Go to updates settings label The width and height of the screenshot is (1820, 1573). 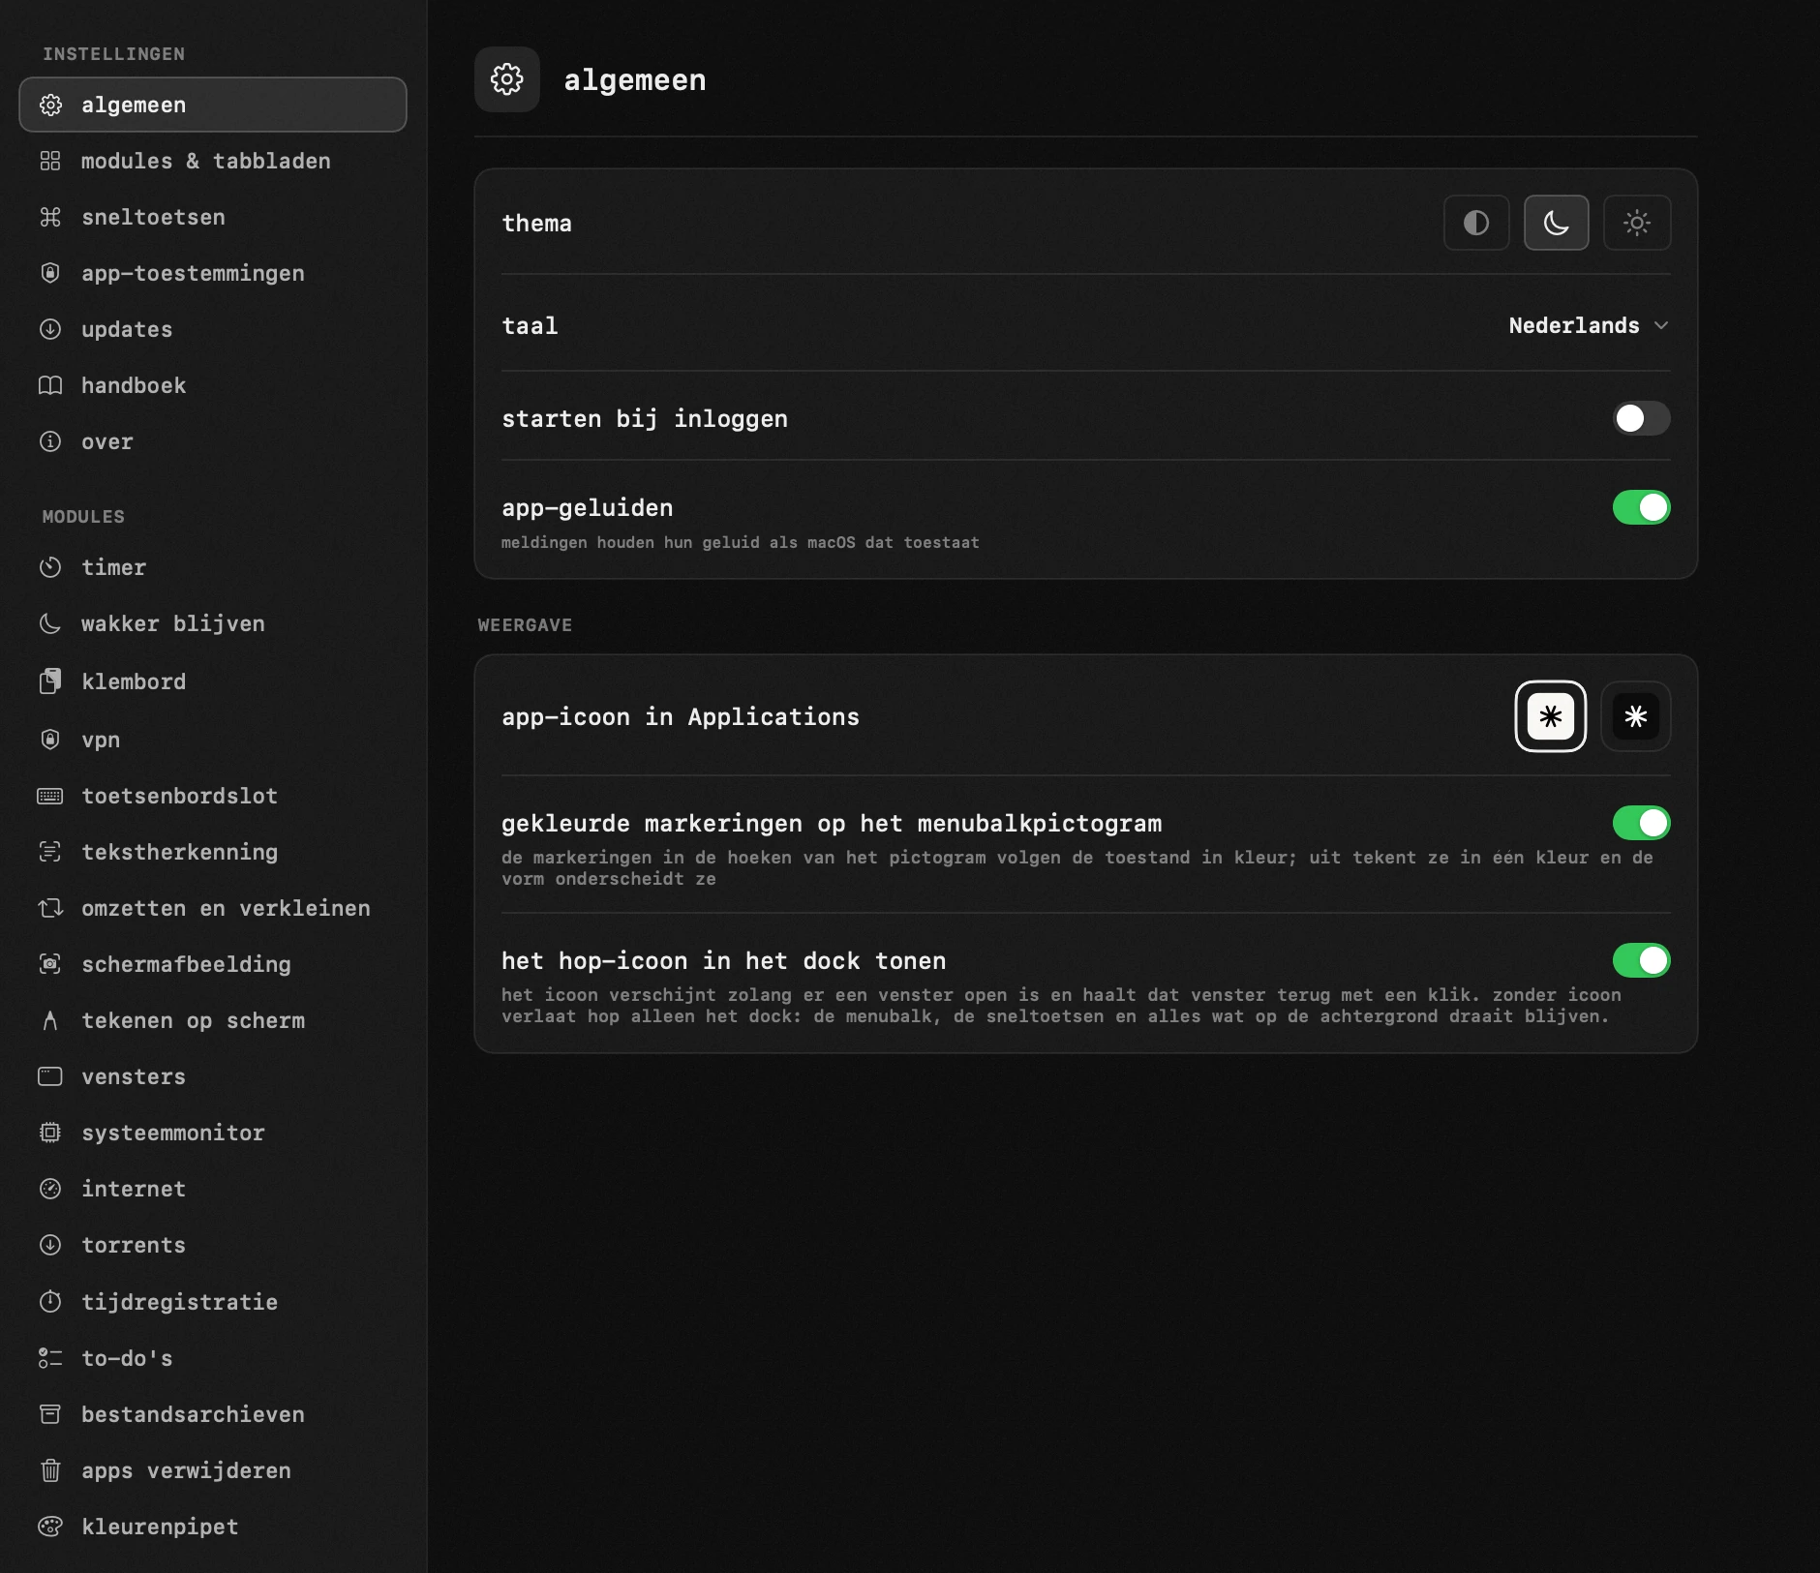click(x=127, y=330)
